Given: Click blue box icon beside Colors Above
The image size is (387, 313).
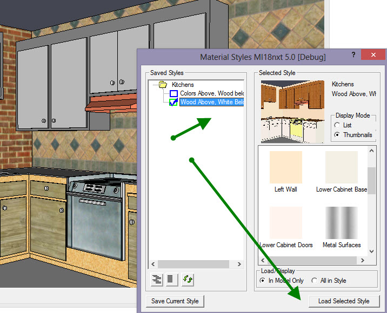Looking at the screenshot, I should (174, 94).
